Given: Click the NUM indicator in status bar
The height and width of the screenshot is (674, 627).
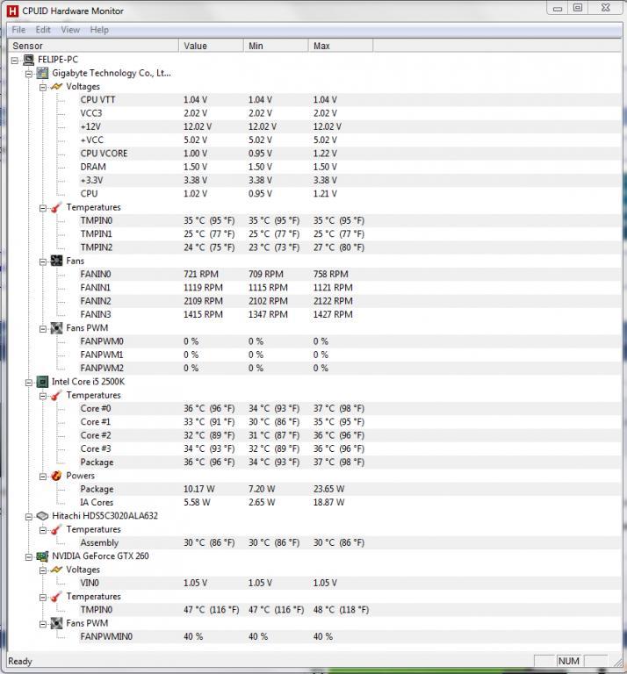Looking at the screenshot, I should click(x=568, y=661).
